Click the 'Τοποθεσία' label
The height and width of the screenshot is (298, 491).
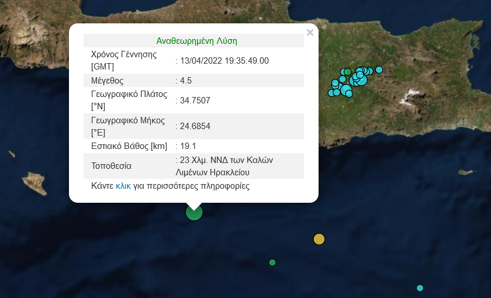111,166
